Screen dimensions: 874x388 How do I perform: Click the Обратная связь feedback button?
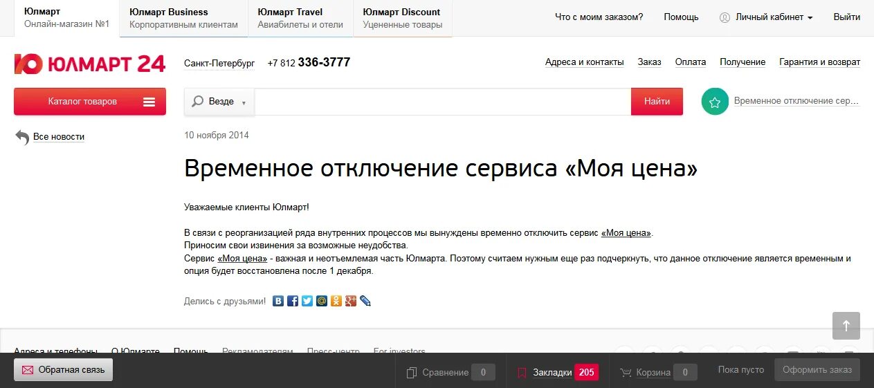pyautogui.click(x=63, y=370)
